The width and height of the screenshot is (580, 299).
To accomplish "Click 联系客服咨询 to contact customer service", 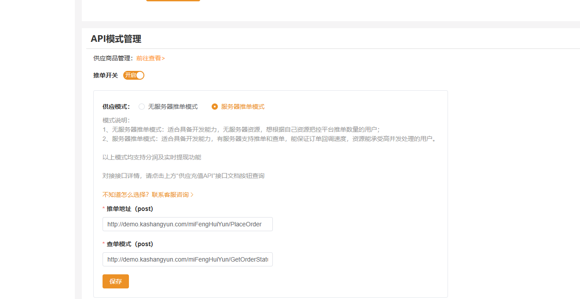I will coord(170,194).
